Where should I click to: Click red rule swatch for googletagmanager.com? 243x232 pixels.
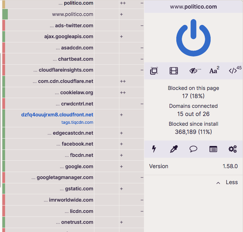click(x=4, y=178)
